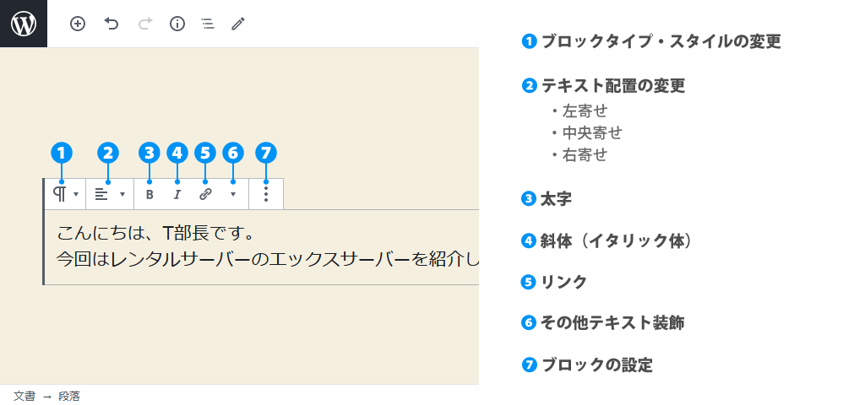Viewport: 865px width, 405px height.
Task: Open the three-dot block options
Action: click(x=266, y=194)
